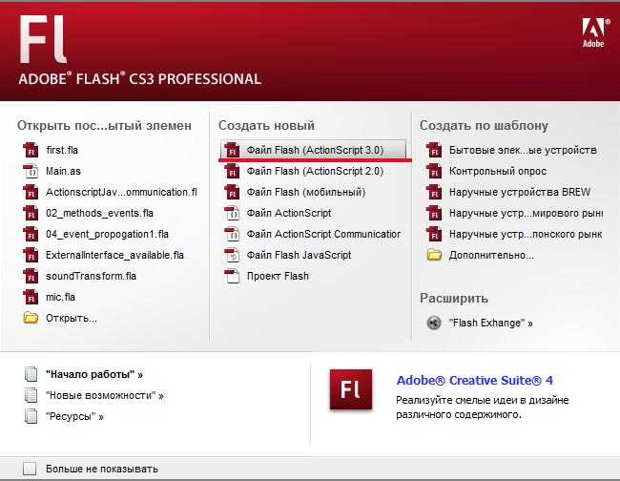The image size is (620, 481).
Task: Open recent file 02_methods_events.fla
Action: click(99, 213)
